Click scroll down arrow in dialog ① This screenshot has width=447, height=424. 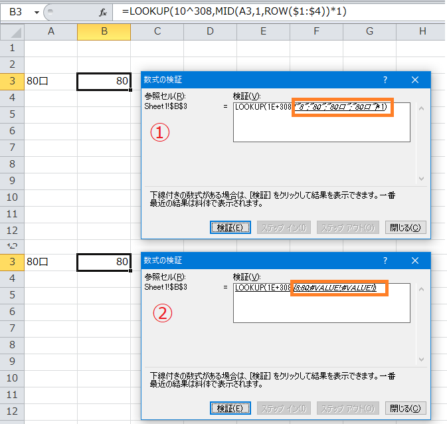click(x=421, y=179)
